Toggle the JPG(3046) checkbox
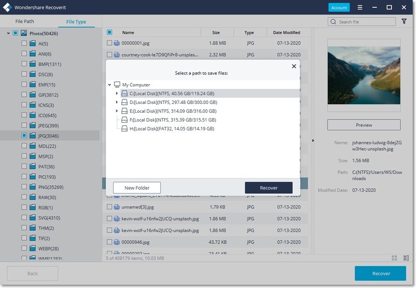 click(x=24, y=135)
